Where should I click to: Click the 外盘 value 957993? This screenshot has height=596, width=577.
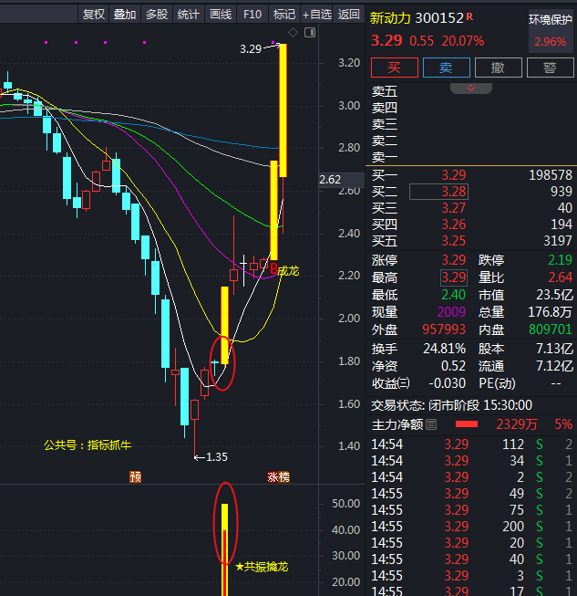444,329
